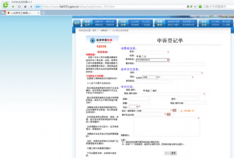Open the calendar picker beside the incident time field
The width and height of the screenshot is (234, 158).
click(168, 114)
